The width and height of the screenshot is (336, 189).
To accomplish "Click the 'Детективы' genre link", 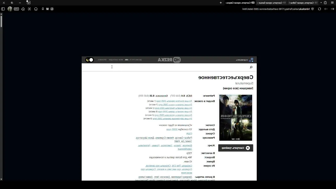I will click(144, 145).
